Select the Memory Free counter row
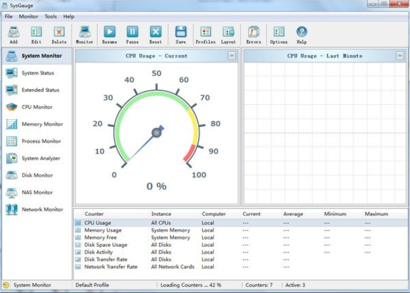Image resolution: width=410 pixels, height=293 pixels. click(240, 237)
